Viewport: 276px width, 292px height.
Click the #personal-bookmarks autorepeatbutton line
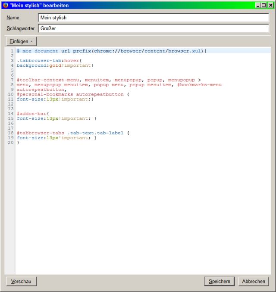pos(69,94)
